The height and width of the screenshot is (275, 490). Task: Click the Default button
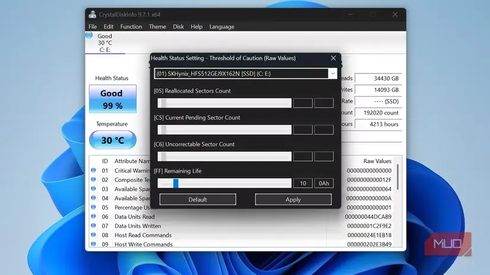coord(198,199)
